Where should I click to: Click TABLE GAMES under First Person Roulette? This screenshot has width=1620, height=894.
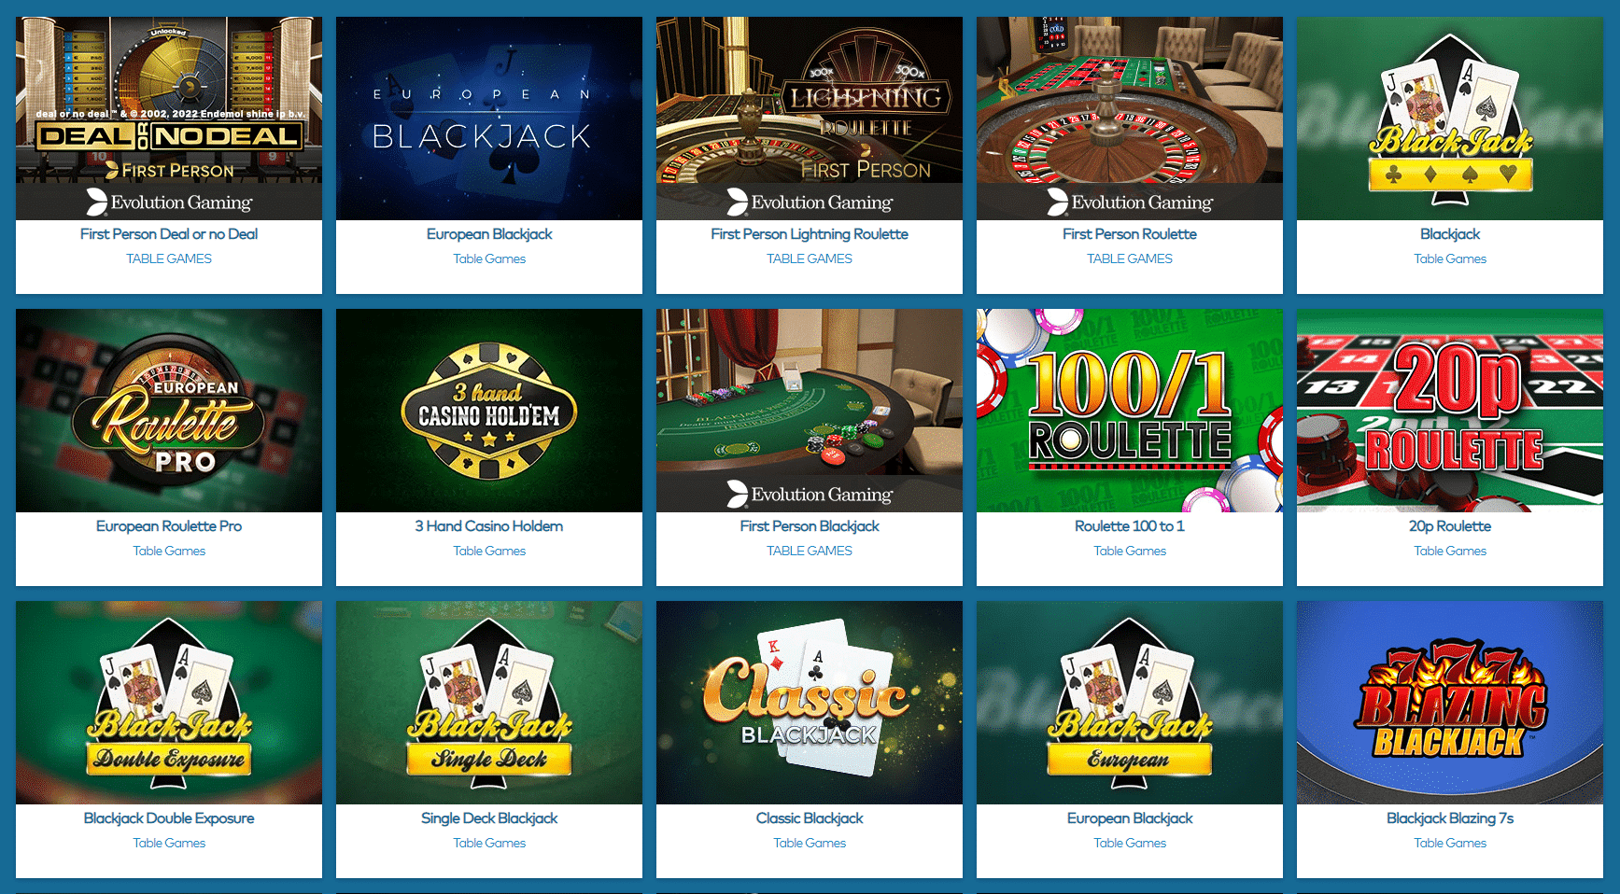(x=1130, y=259)
